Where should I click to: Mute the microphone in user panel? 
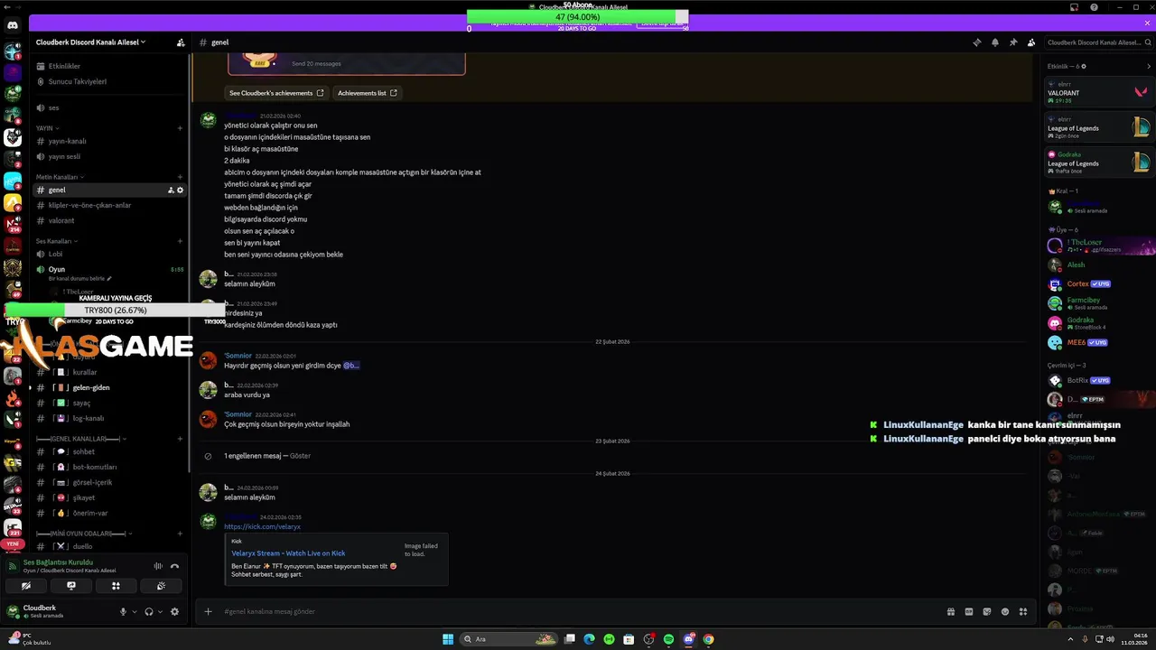click(123, 611)
